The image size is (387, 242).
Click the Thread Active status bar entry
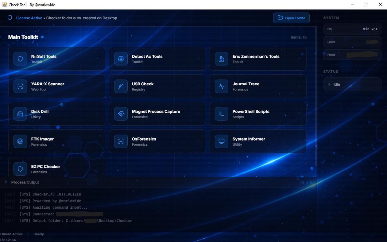(11, 234)
